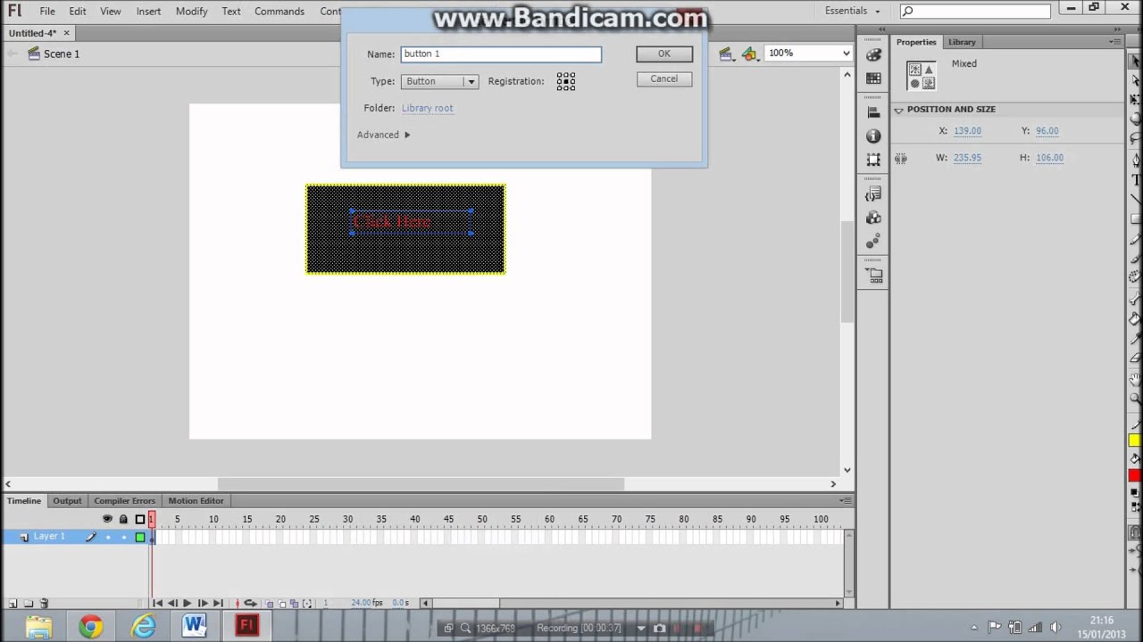The image size is (1143, 642).
Task: Click Scene 1 in the edit bar
Action: (x=62, y=53)
